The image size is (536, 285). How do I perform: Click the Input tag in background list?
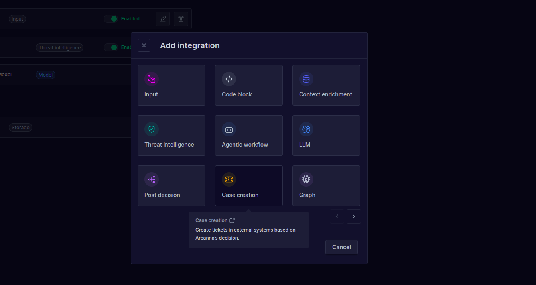[x=17, y=19]
